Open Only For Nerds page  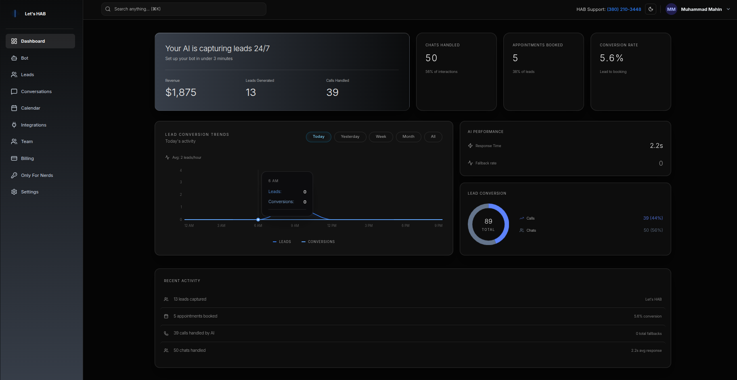click(40, 175)
